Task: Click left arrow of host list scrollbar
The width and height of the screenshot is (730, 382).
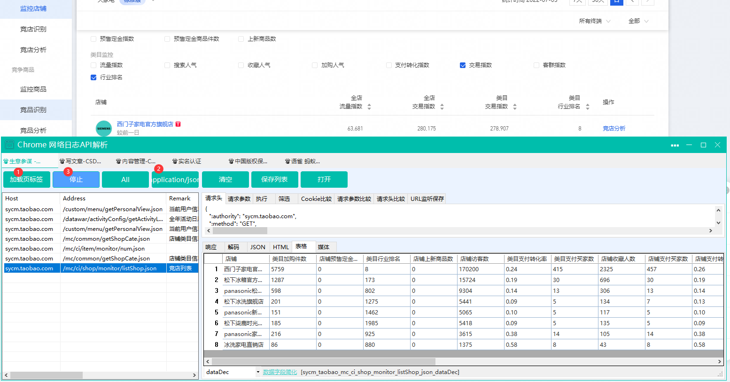Action: 6,375
